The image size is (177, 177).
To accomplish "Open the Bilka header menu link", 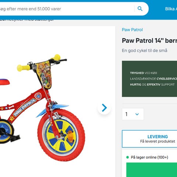I will [171, 9].
